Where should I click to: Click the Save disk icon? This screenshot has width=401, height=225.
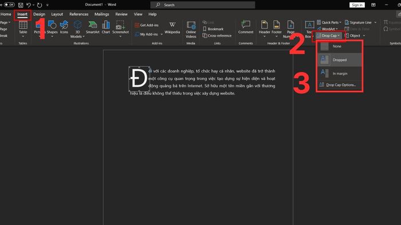point(21,5)
